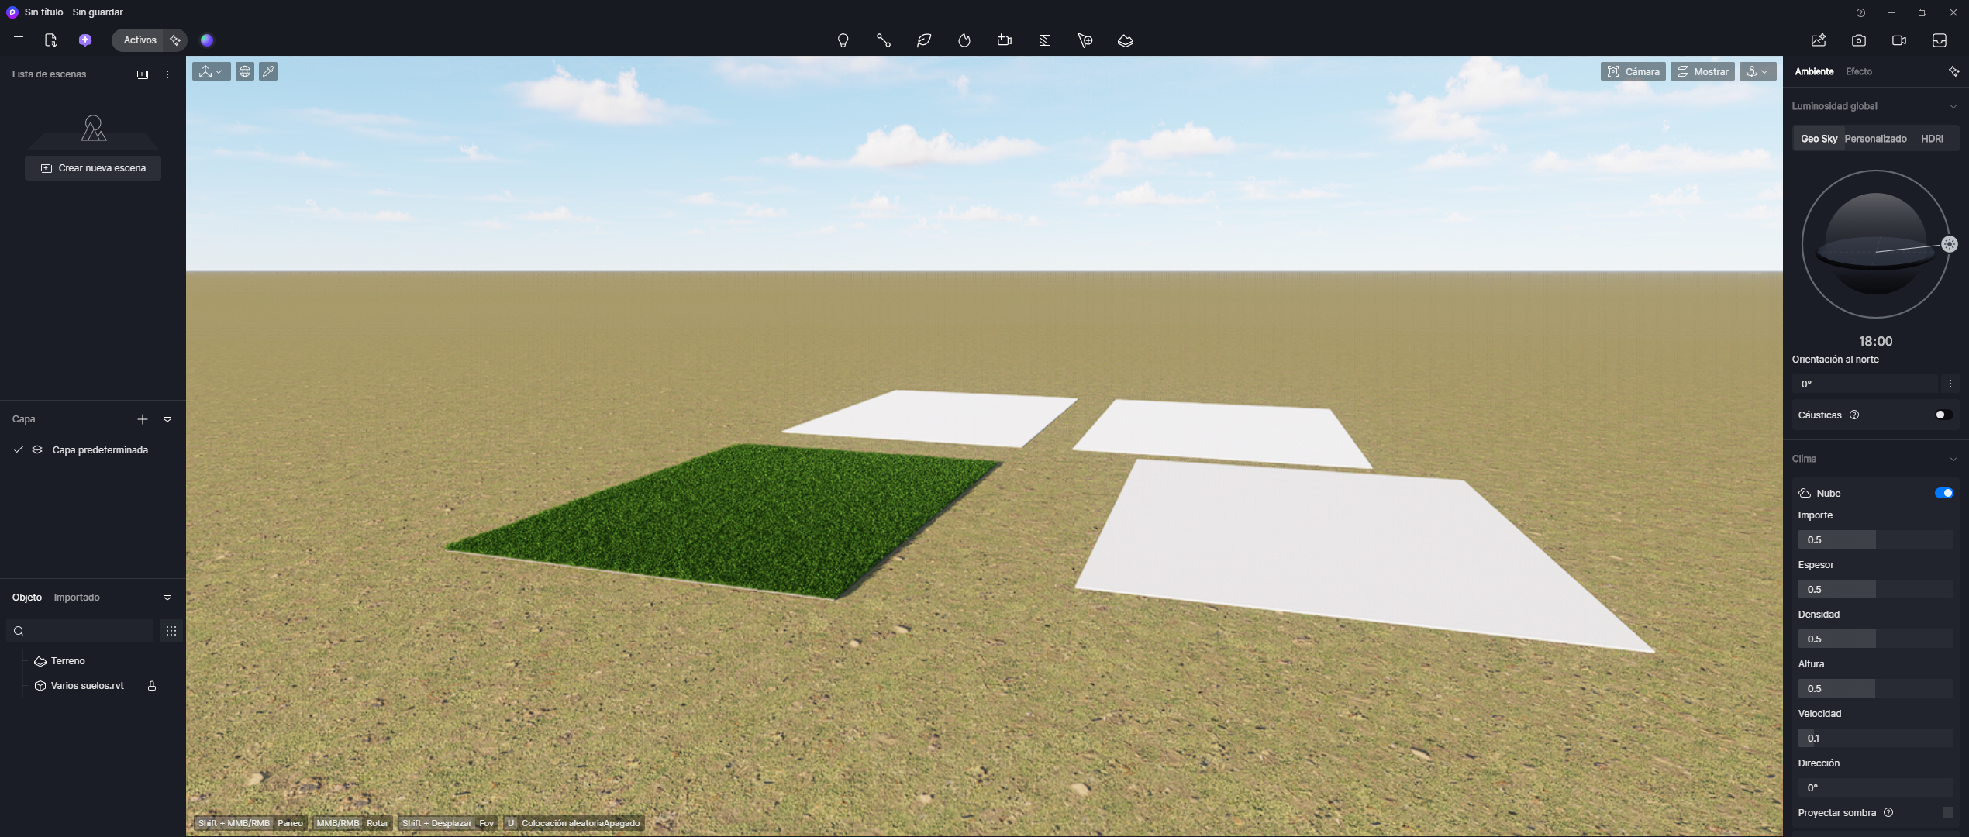Collapse the Luminosidad global section
Screen dimensions: 1969x837
[x=1953, y=106]
